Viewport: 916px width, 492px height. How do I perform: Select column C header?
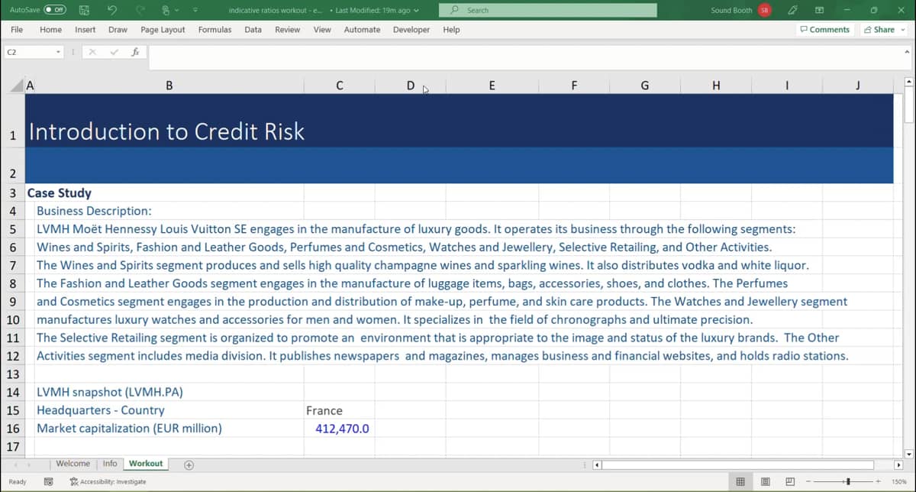tap(339, 86)
